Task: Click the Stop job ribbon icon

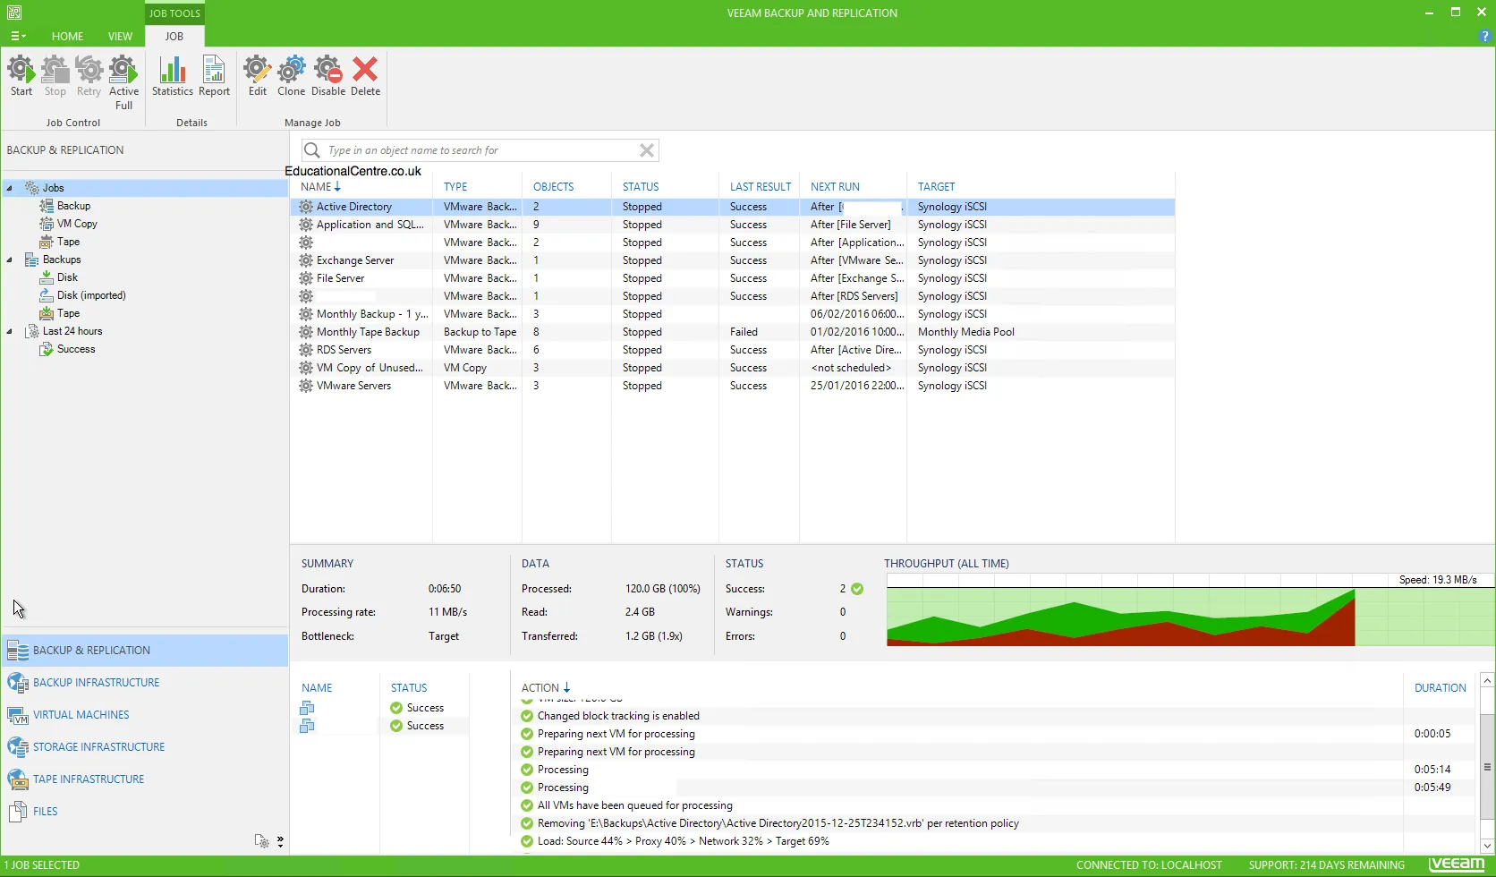Action: click(x=55, y=76)
